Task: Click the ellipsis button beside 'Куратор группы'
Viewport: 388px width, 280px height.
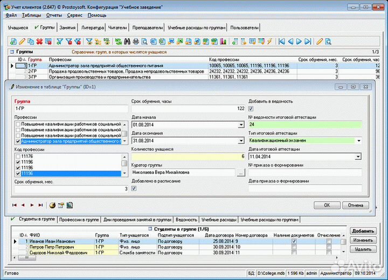Action: point(240,173)
